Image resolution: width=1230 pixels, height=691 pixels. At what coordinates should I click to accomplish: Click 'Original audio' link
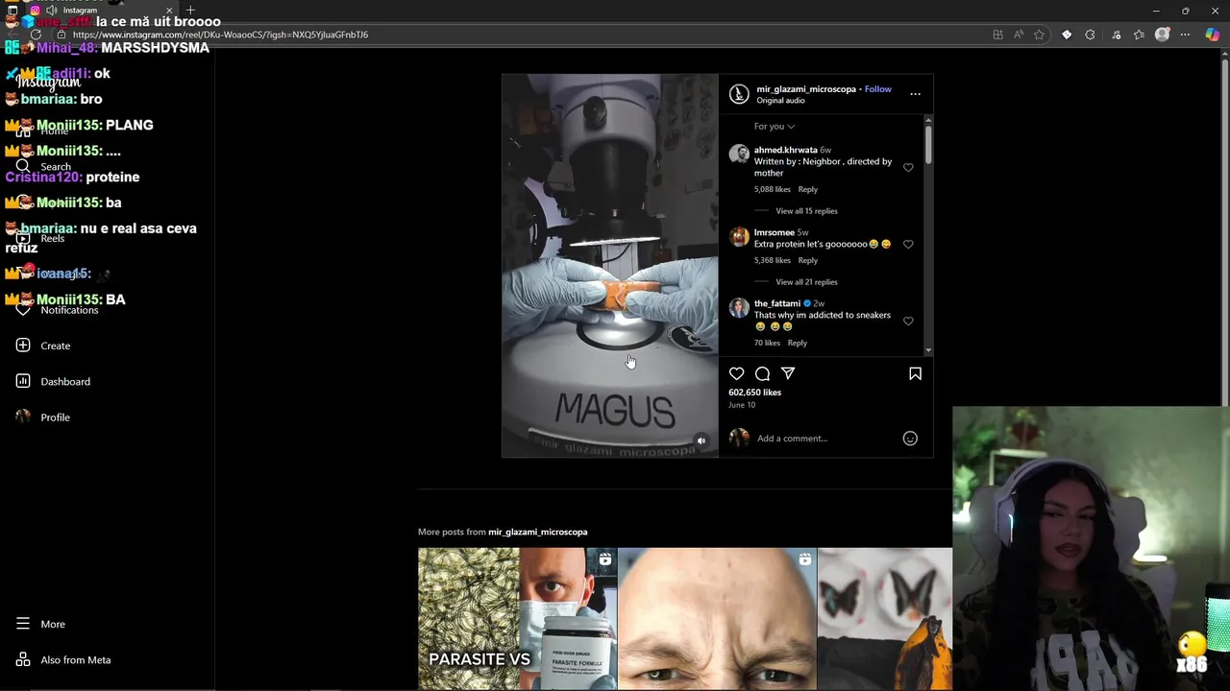point(780,101)
